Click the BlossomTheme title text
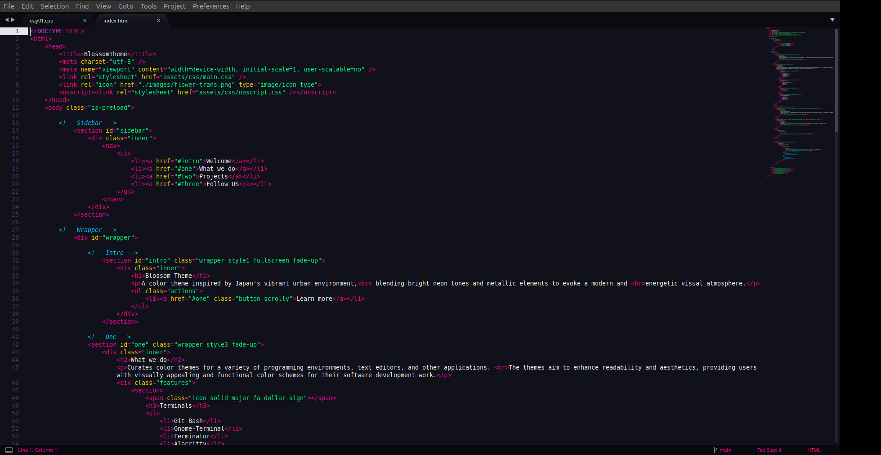Screen dimensions: 881x455 pos(106,54)
